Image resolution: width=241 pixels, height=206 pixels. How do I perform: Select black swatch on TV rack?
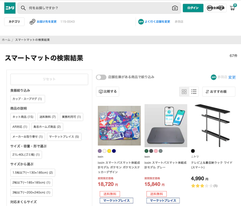click(x=193, y=151)
